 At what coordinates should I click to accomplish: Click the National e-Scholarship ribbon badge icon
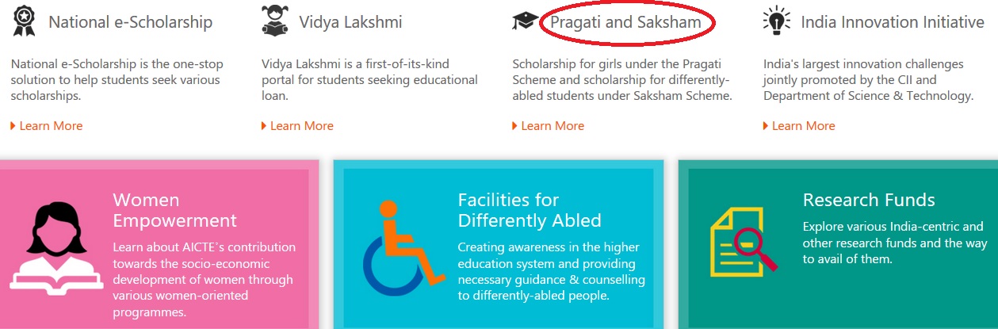pyautogui.click(x=25, y=21)
